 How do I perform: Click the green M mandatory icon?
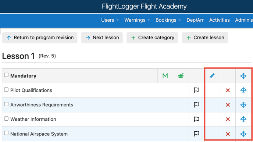165,76
